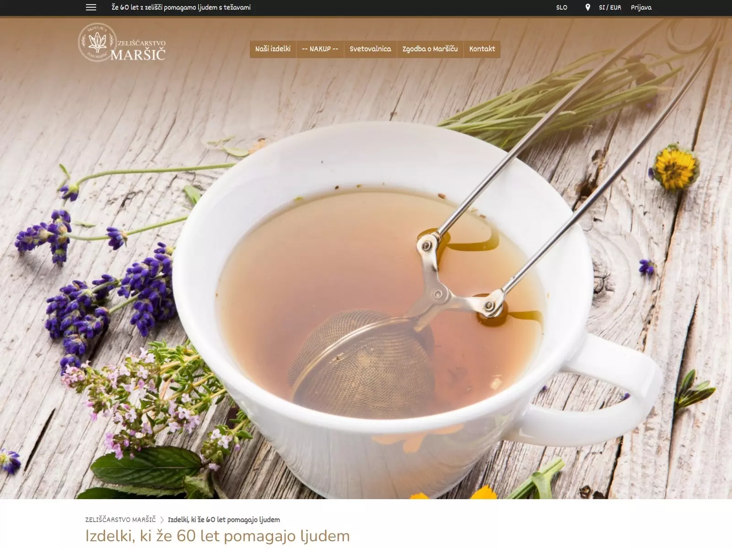Open the SI / EUR region selector
The height and width of the screenshot is (549, 732).
coord(610,7)
